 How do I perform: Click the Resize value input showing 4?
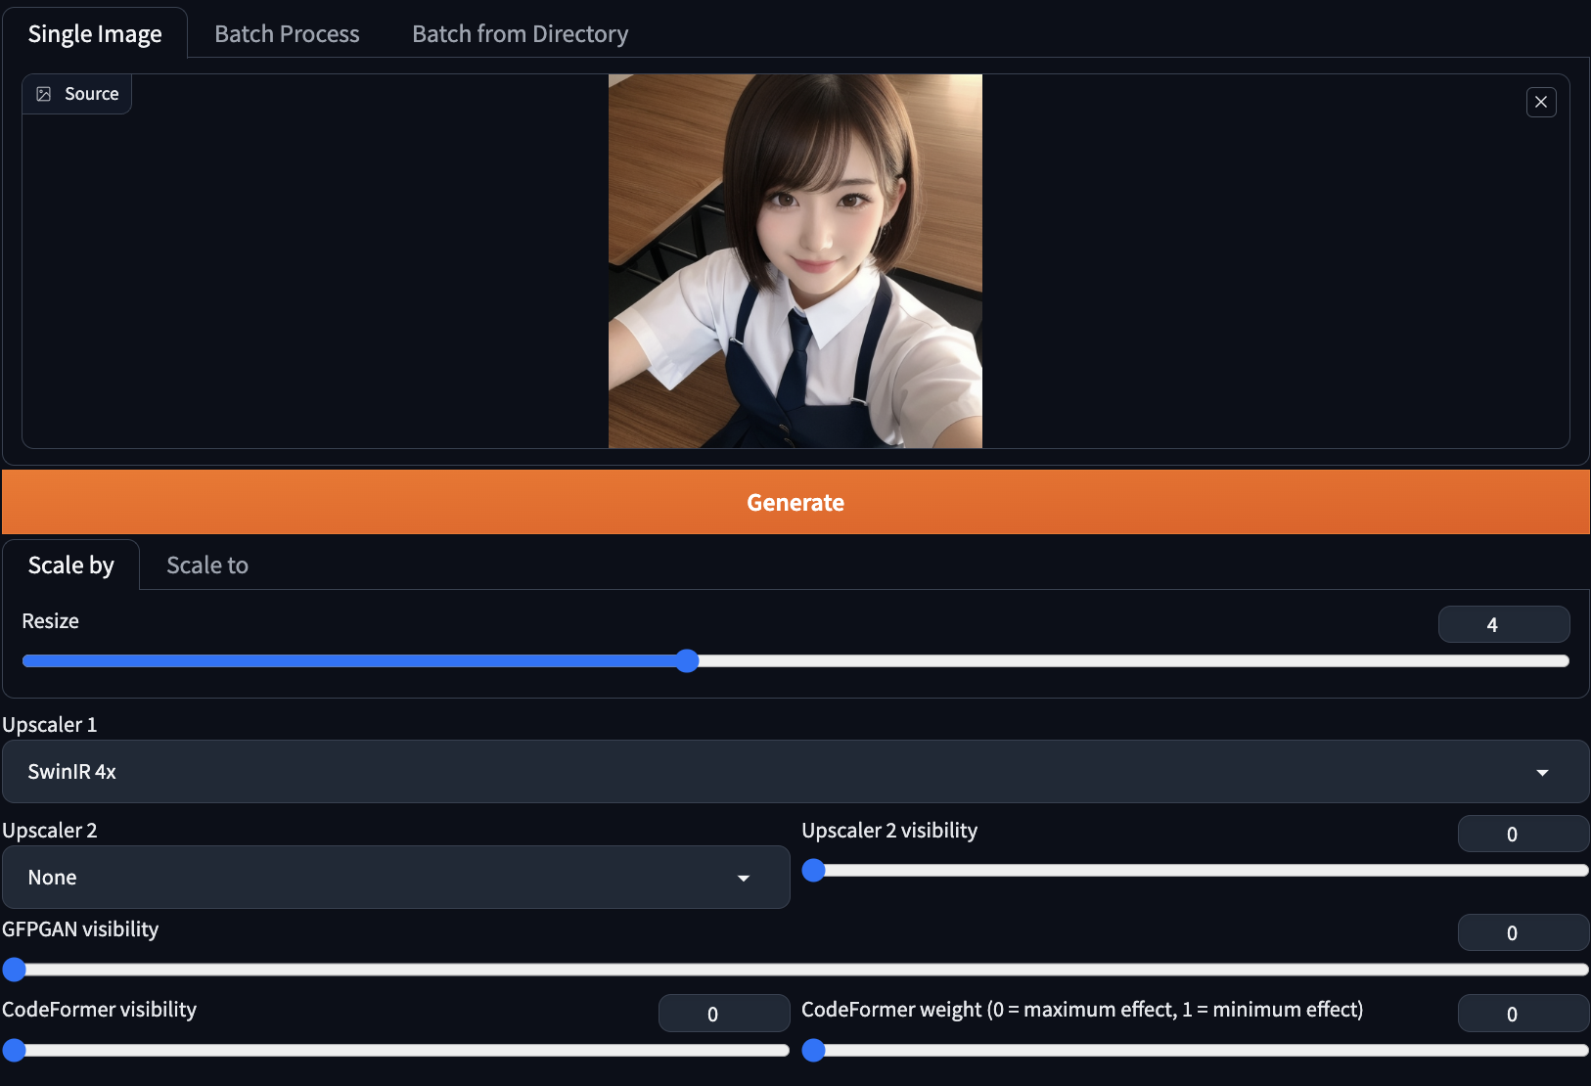tap(1504, 624)
